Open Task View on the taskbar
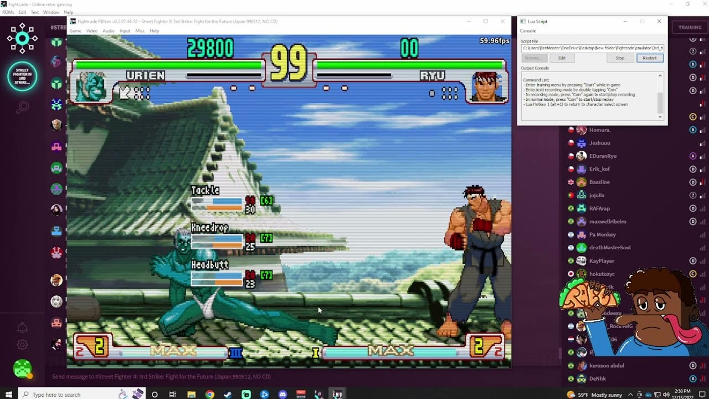Image resolution: width=709 pixels, height=399 pixels. (173, 394)
